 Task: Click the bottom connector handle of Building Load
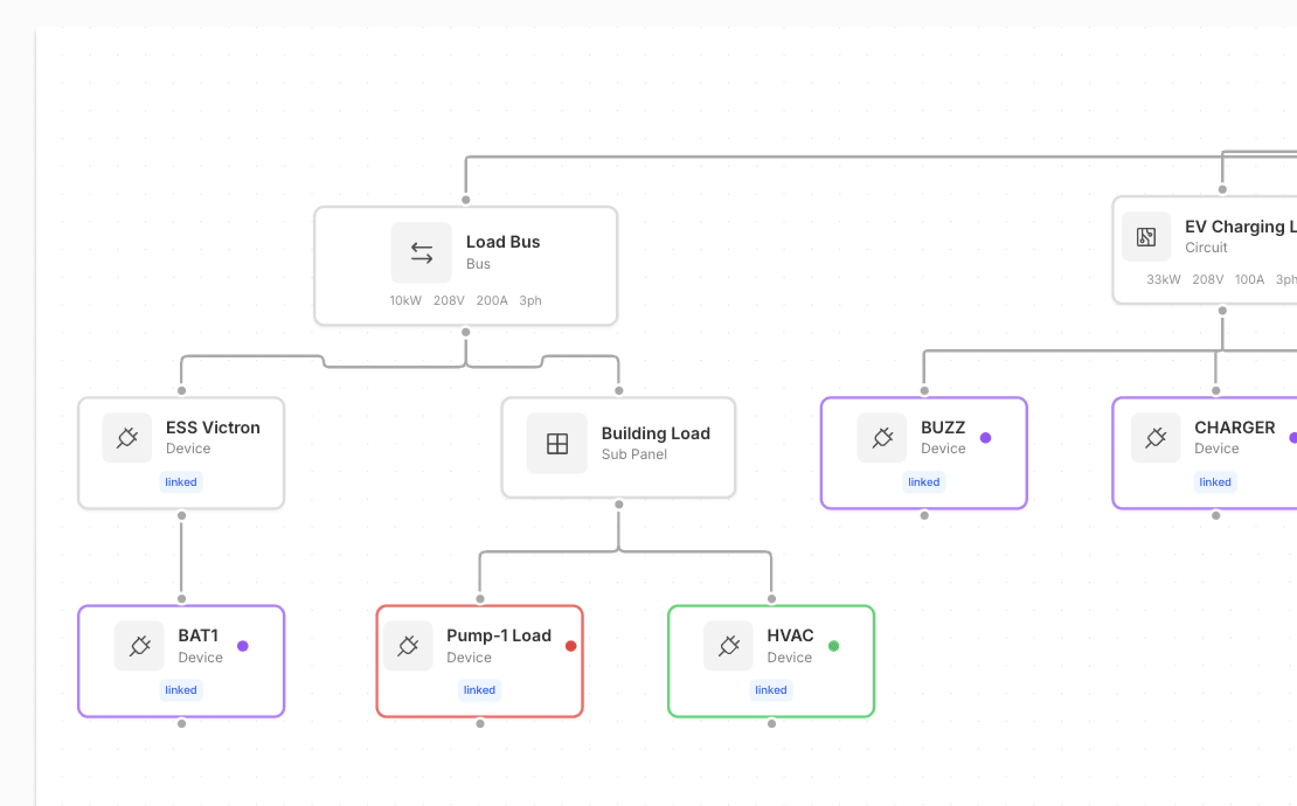click(x=619, y=505)
